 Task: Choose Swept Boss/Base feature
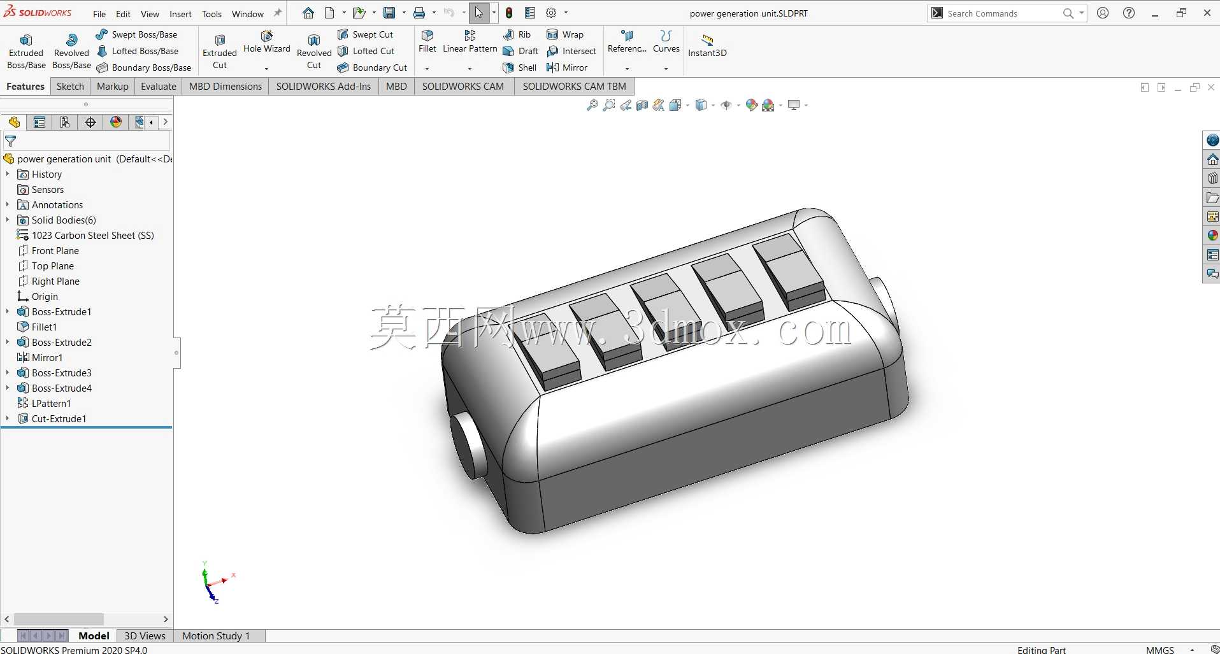(x=136, y=34)
